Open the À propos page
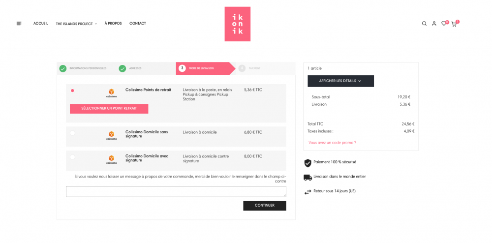The image size is (492, 243). 113,24
